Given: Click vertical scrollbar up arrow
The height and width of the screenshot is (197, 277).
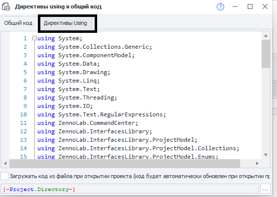Looking at the screenshot, I should point(266,36).
